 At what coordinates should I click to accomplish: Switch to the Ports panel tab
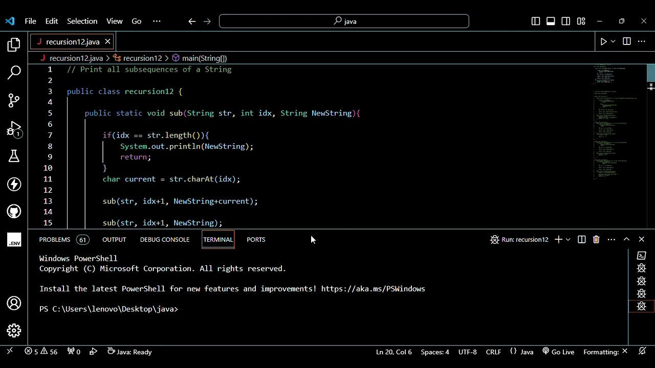(256, 239)
